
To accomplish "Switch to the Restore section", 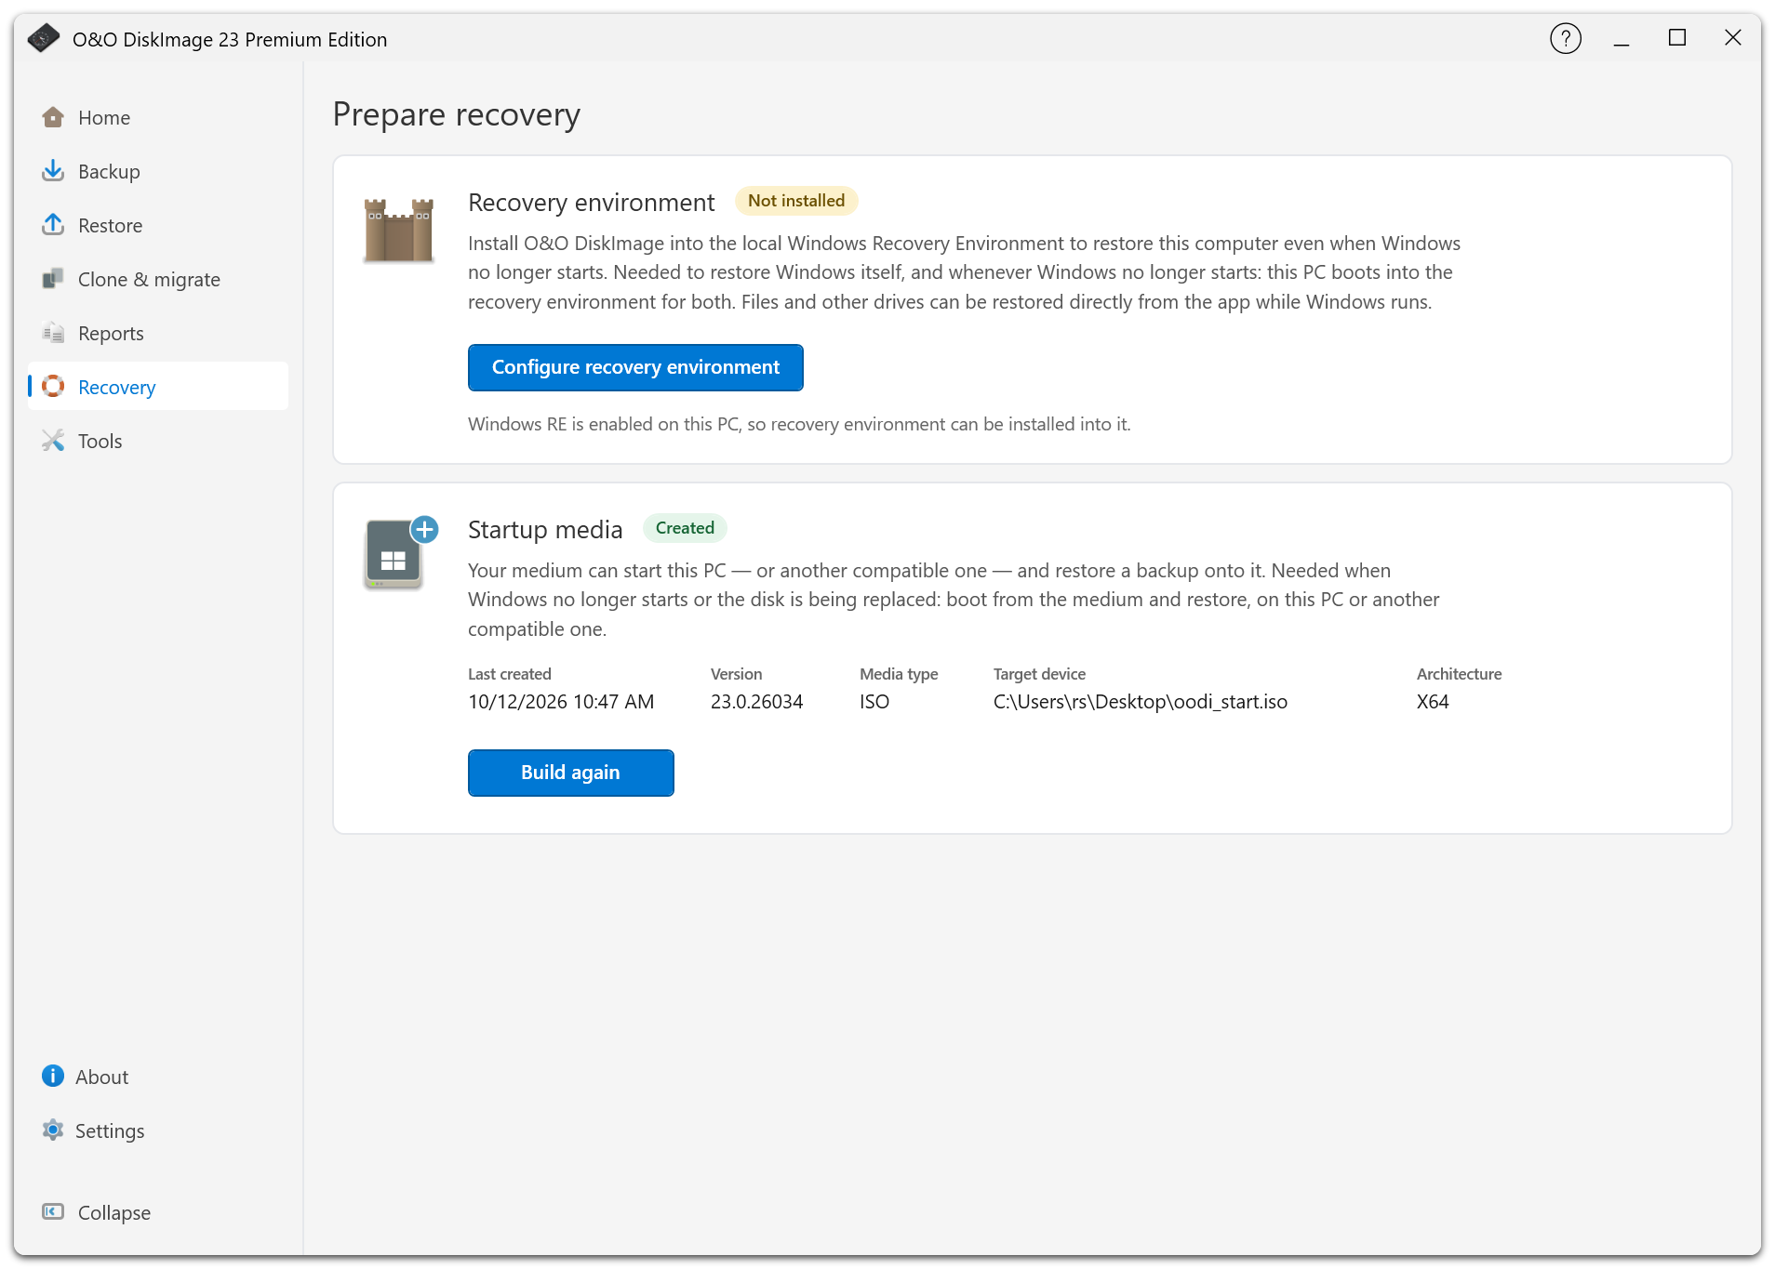I will [158, 226].
